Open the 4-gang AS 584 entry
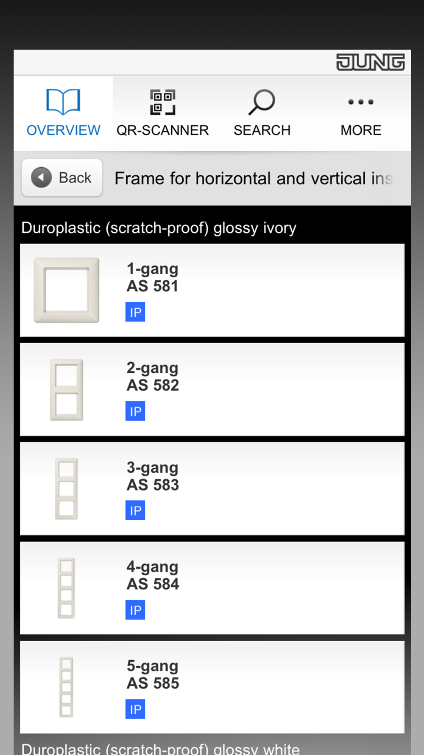 tap(212, 588)
